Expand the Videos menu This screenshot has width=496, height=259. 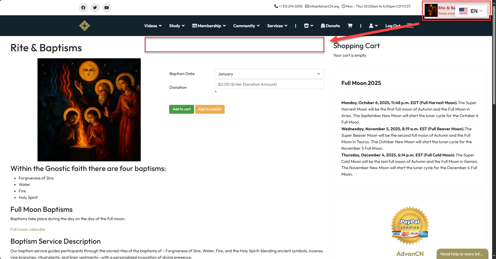click(x=153, y=26)
